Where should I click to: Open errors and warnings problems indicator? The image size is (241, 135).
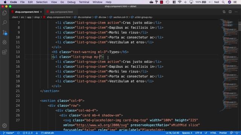click(27, 133)
